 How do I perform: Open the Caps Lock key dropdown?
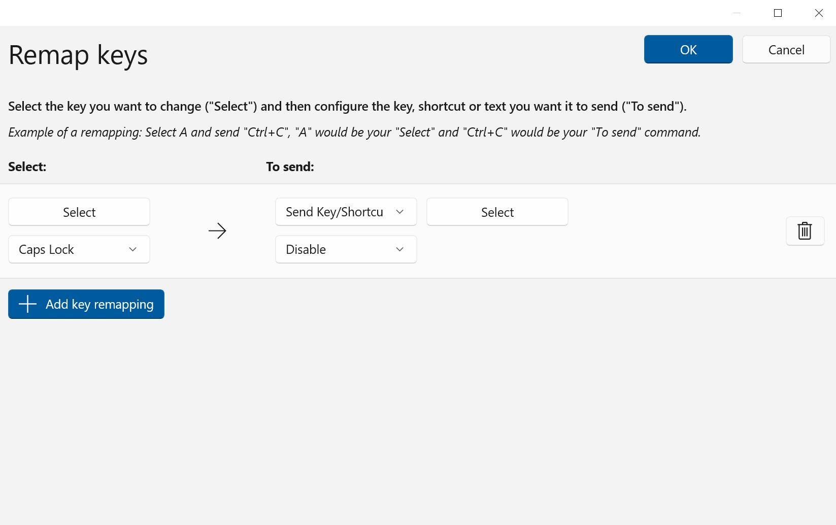pos(79,249)
